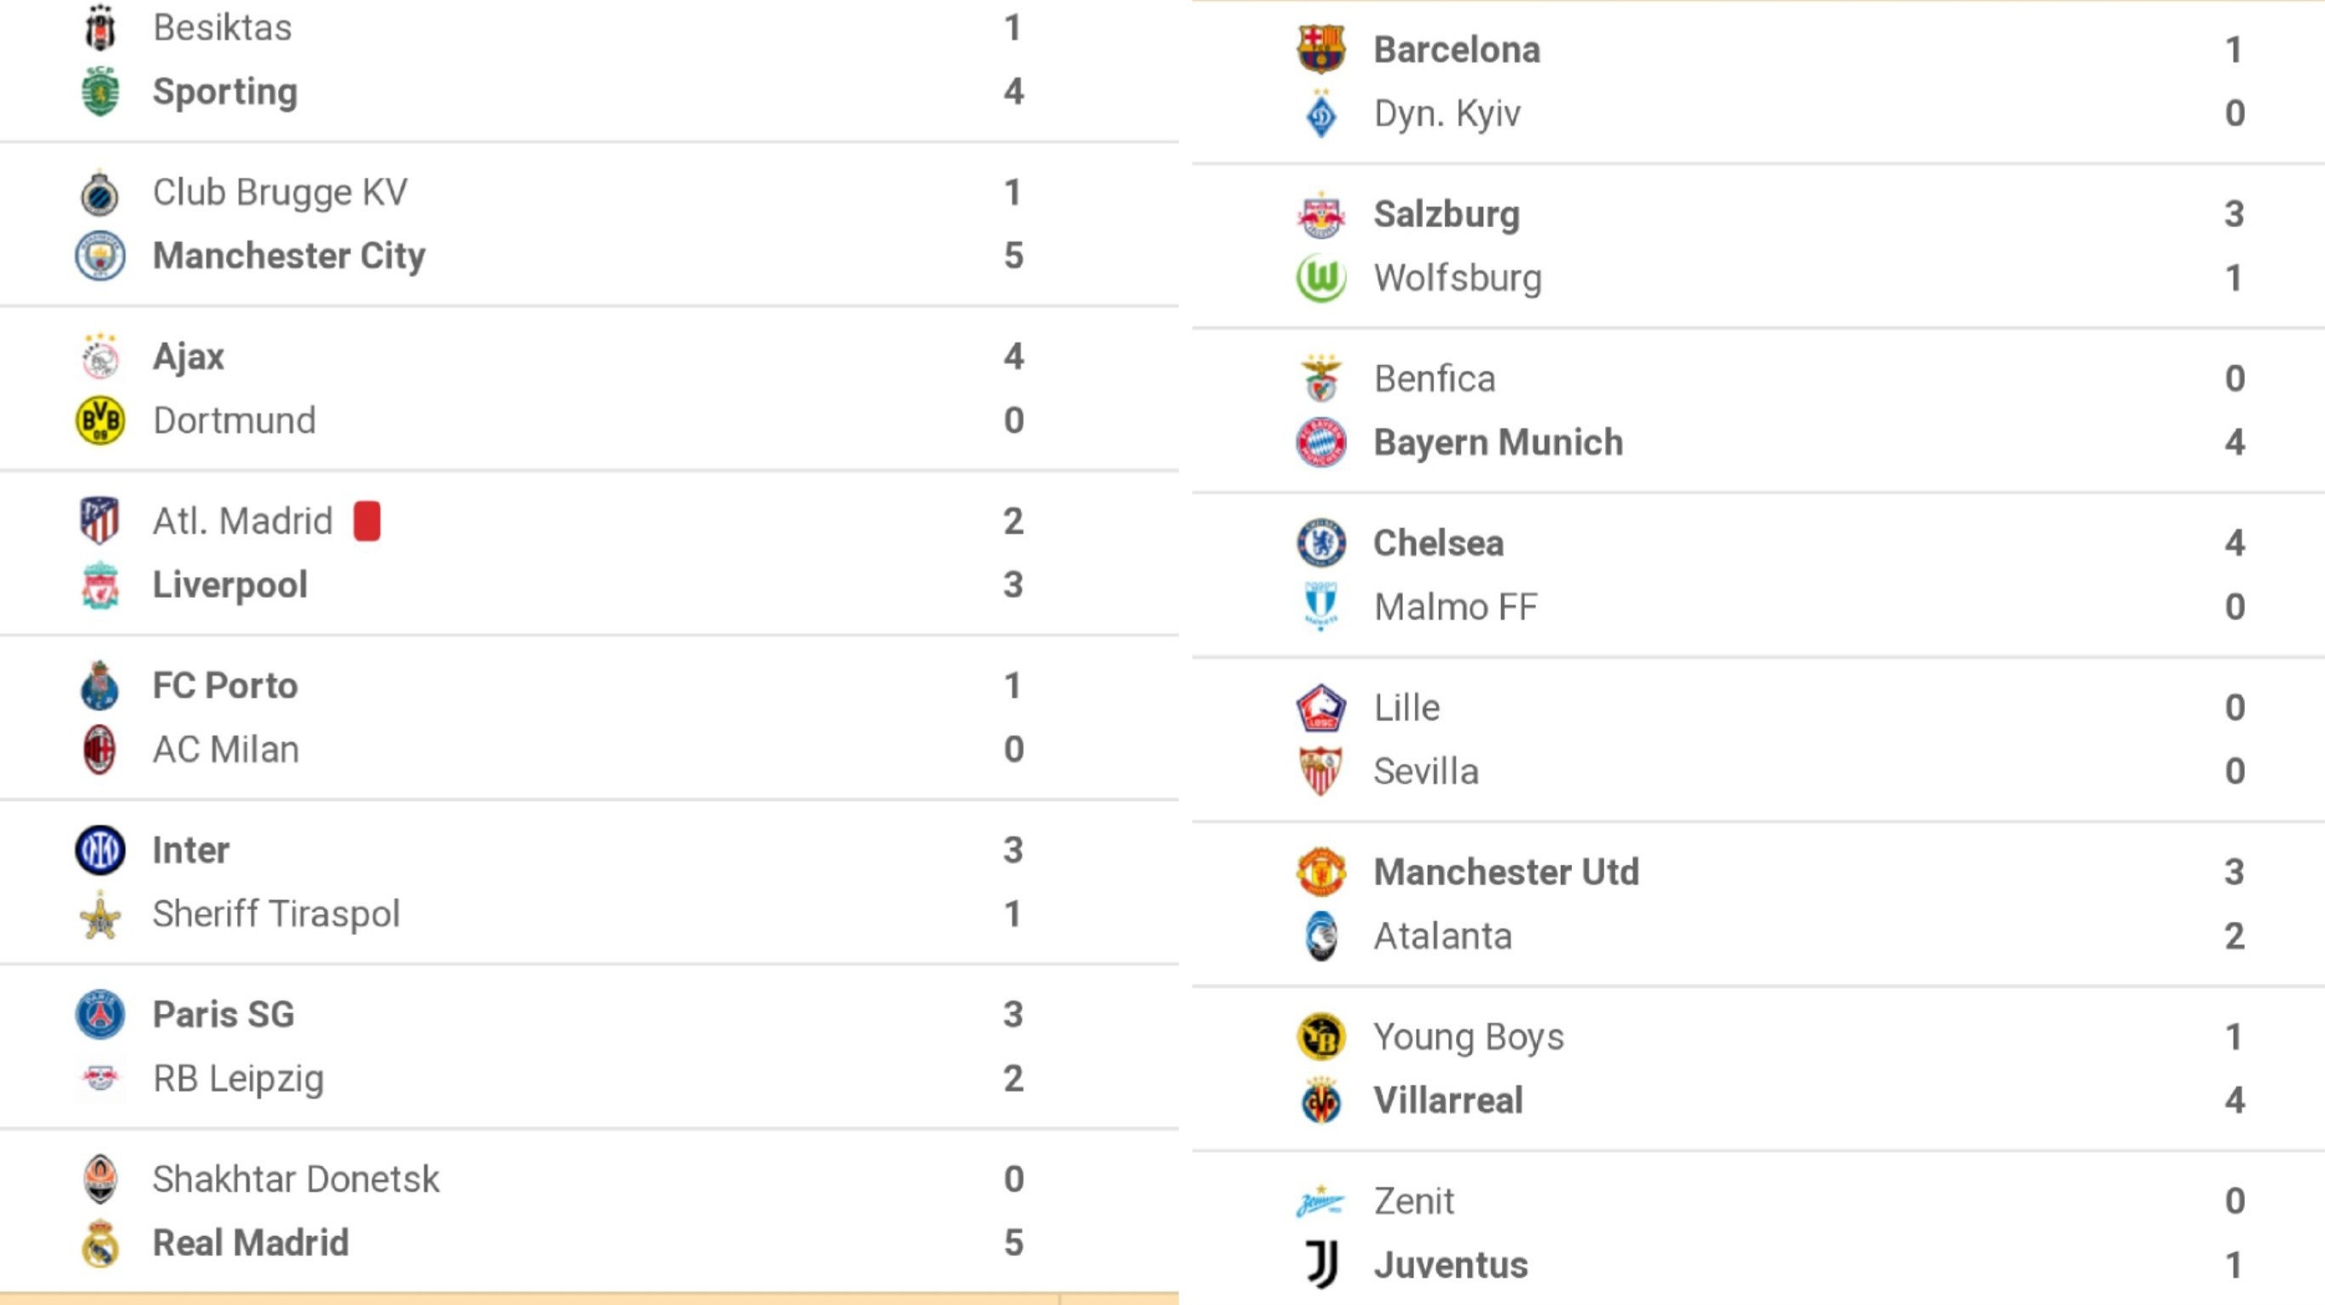Click the Paris SG crest
Viewport: 2325px width, 1305px height.
pyautogui.click(x=100, y=1014)
